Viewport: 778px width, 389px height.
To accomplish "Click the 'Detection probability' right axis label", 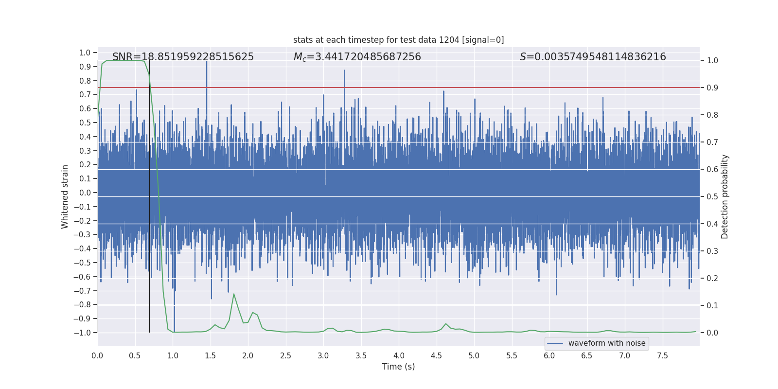I will click(725, 196).
